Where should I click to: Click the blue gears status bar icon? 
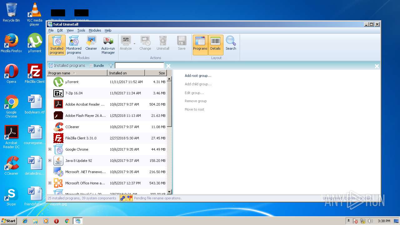click(x=123, y=198)
